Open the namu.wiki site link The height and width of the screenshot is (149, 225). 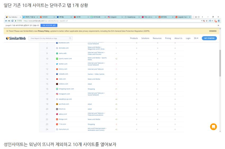[62, 53]
